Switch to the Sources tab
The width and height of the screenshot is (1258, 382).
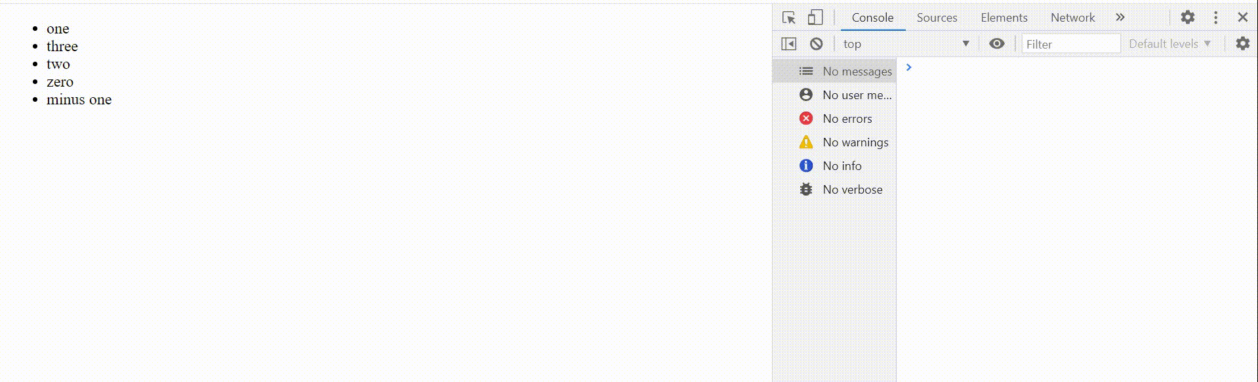click(937, 18)
